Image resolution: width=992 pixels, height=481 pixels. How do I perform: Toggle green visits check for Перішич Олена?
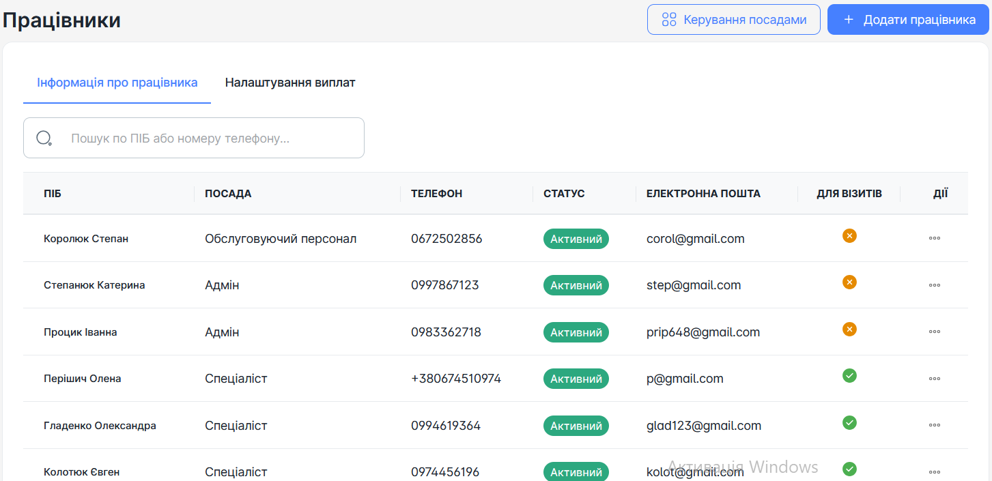pos(849,376)
